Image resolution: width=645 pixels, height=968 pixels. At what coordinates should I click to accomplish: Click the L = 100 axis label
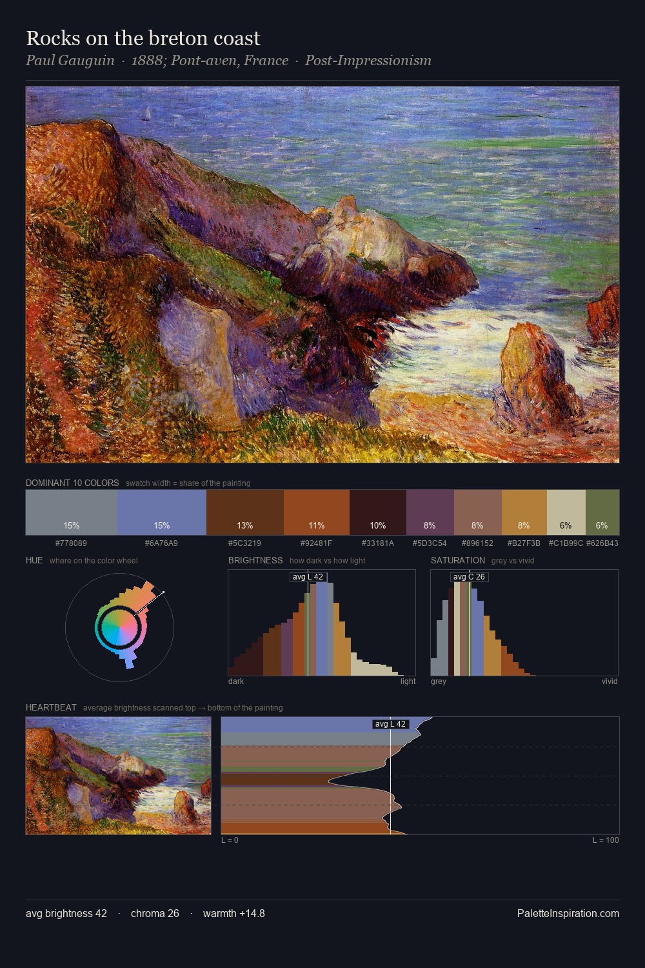click(x=606, y=840)
